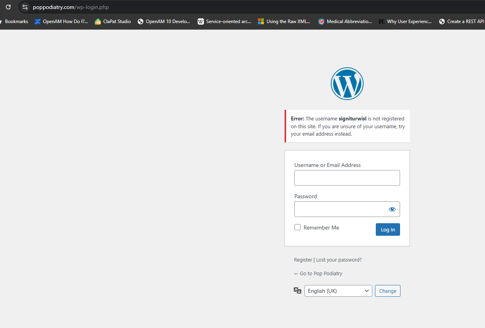Click the WordPress logo
Image resolution: width=485 pixels, height=328 pixels.
pyautogui.click(x=347, y=84)
